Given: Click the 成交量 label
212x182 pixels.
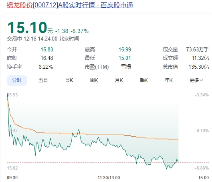Looking at the screenshot, I should click(x=170, y=49).
